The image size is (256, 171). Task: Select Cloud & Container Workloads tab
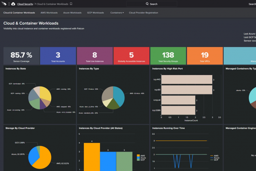[19, 13]
